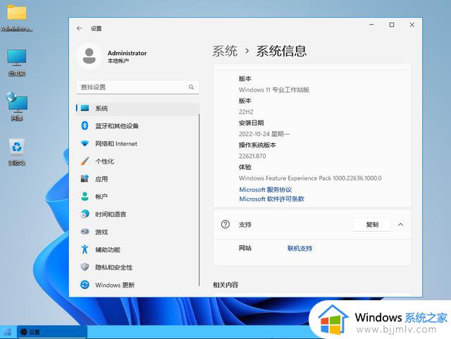
Task: Open the Administrator folder on desktop
Action: tap(17, 18)
